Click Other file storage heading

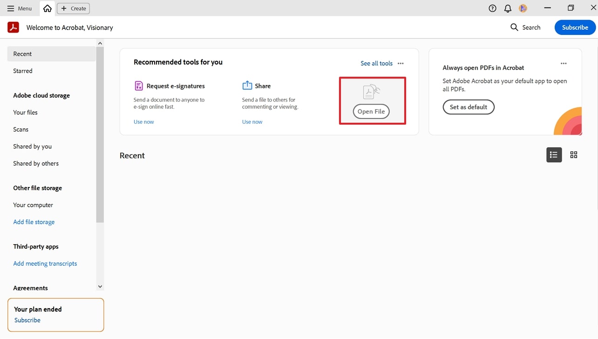(x=38, y=188)
